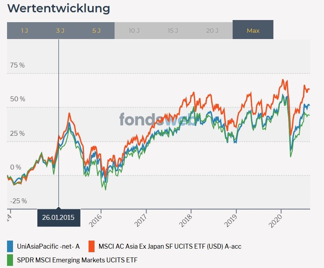This screenshot has width=324, height=268.
Task: Click the Wertentwicklung heading
Action: click(x=58, y=8)
